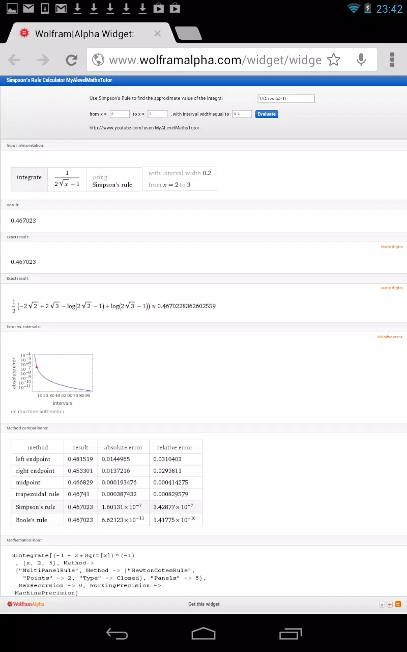407x652 pixels.
Task: Click the left endpoint result 0.481519
Action: click(80, 459)
